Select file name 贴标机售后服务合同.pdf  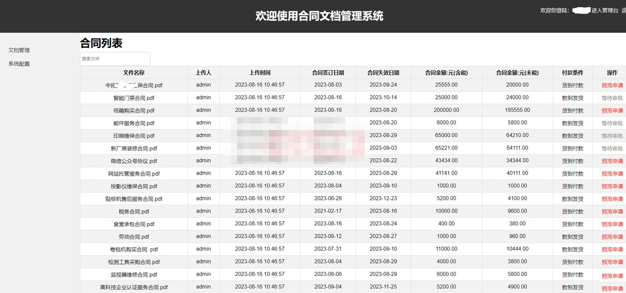134,199
